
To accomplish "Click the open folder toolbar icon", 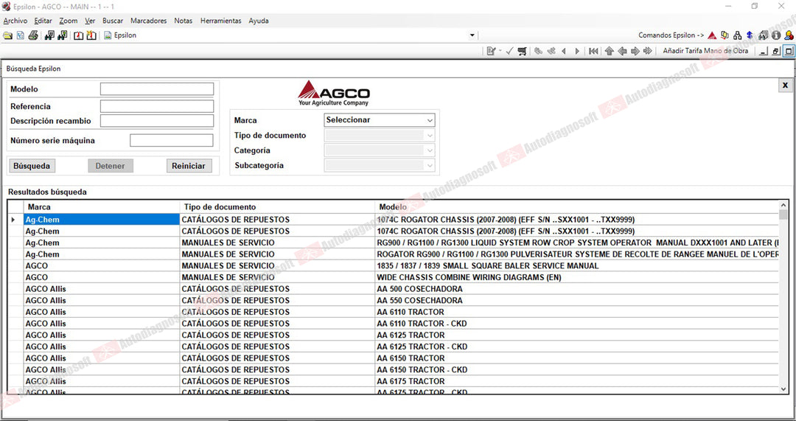I will point(7,35).
